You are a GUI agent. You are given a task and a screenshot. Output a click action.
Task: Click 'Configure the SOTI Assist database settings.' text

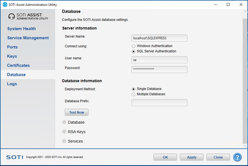click(95, 20)
